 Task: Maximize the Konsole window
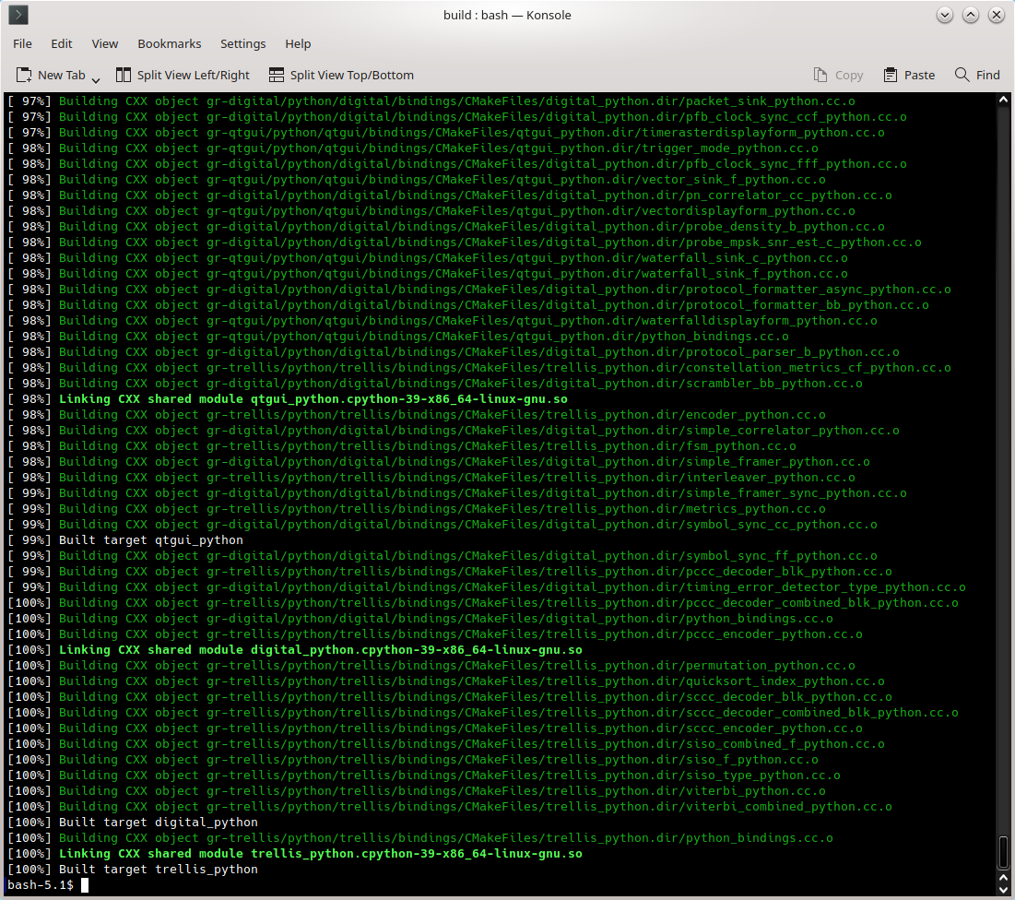click(971, 16)
